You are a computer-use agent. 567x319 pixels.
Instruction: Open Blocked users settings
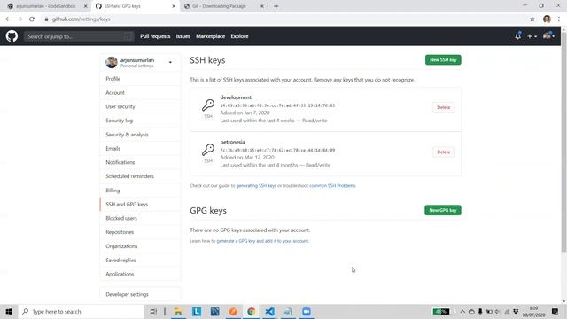[x=140, y=218]
